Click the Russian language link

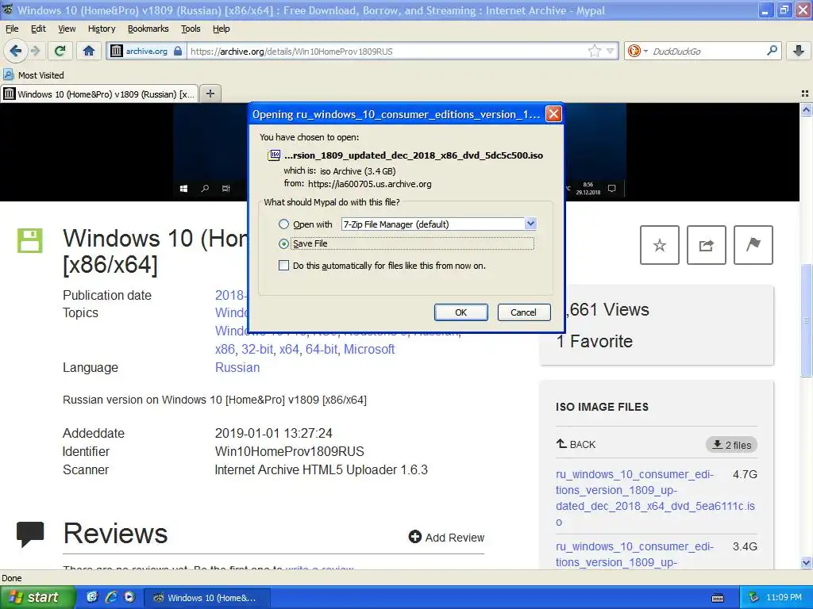pyautogui.click(x=237, y=367)
